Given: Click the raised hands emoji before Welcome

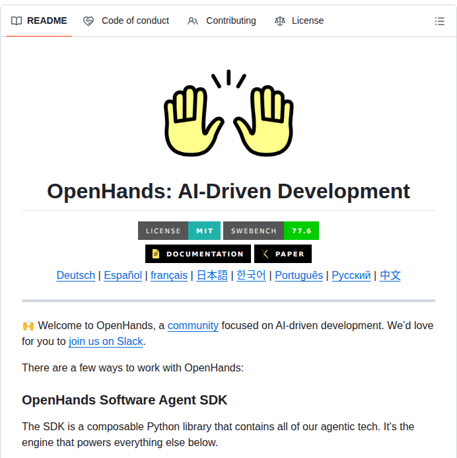Looking at the screenshot, I should click(x=28, y=325).
